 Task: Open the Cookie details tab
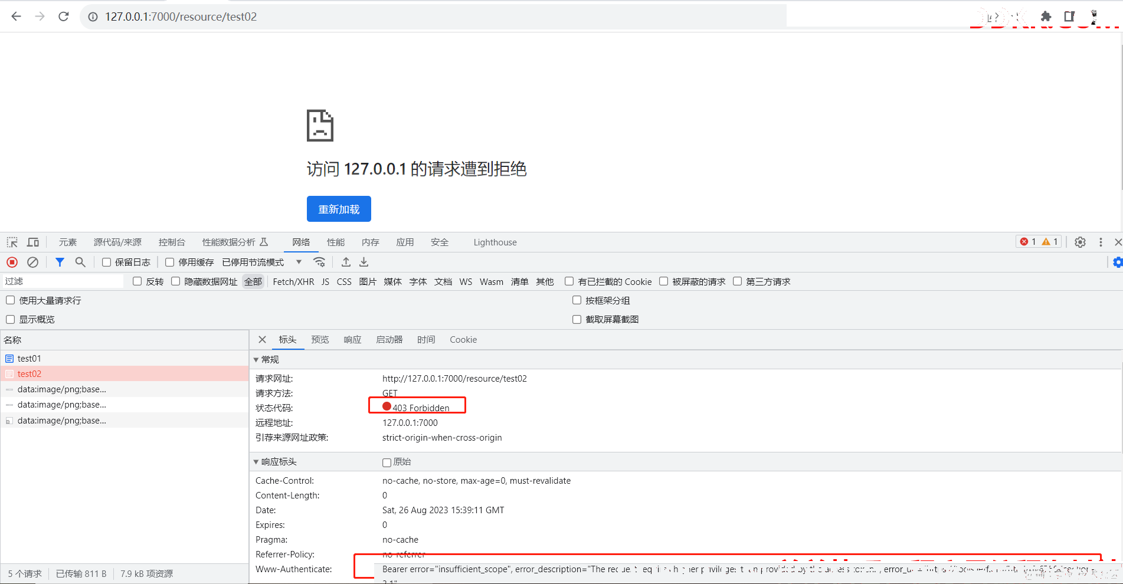tap(463, 340)
